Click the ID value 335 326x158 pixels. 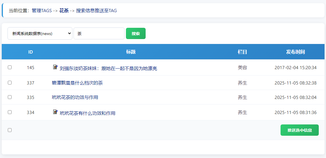click(31, 97)
